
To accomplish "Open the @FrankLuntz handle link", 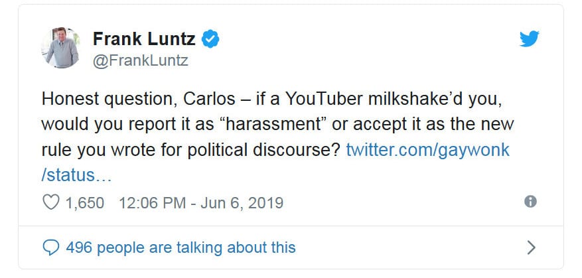I will (140, 61).
